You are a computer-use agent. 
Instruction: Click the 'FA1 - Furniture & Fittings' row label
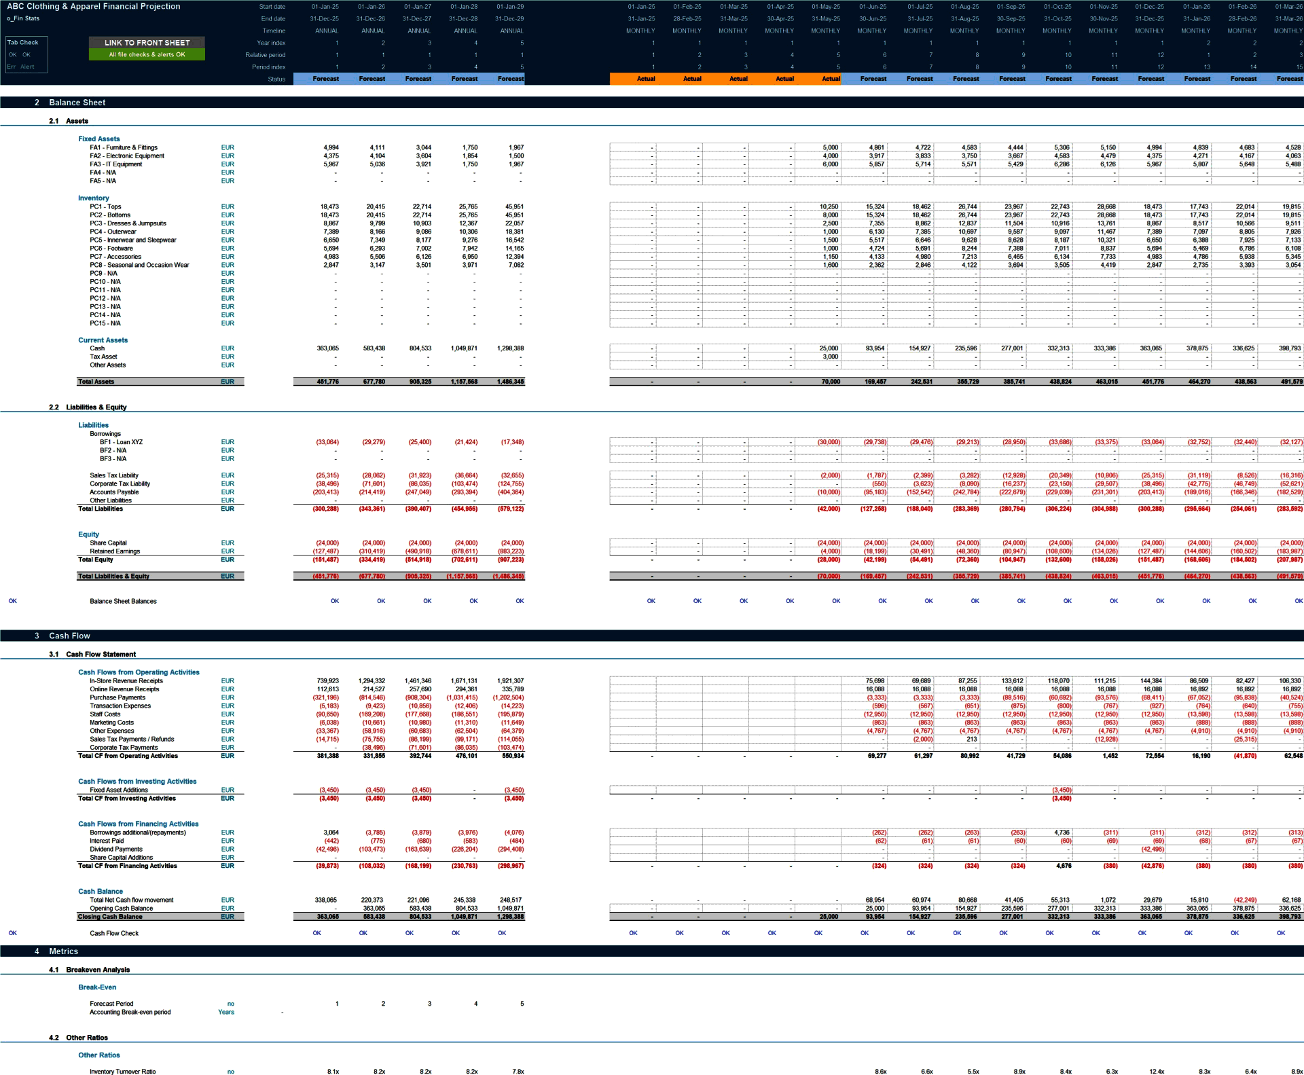tap(124, 147)
